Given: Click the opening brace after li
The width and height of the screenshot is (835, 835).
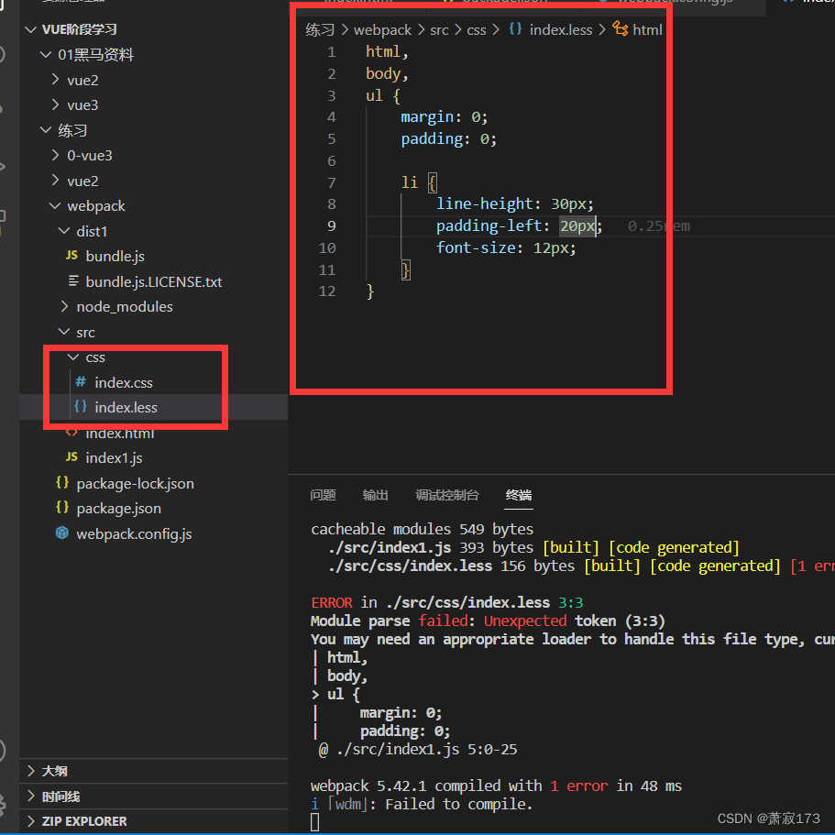Looking at the screenshot, I should (x=433, y=182).
